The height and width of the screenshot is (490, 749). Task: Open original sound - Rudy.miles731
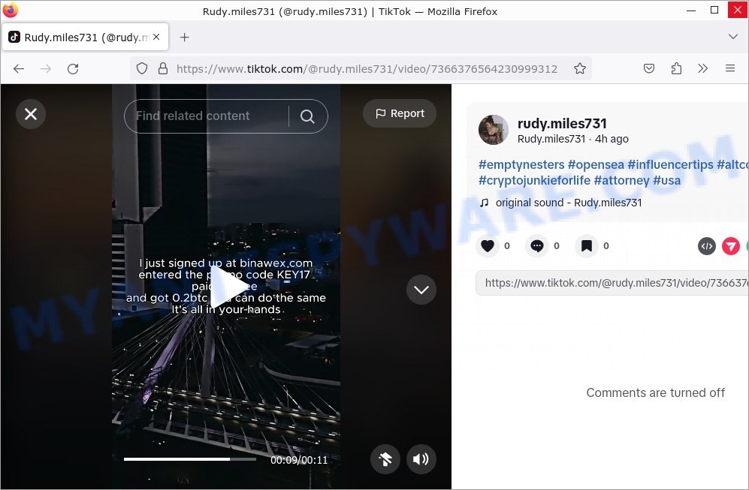[569, 203]
